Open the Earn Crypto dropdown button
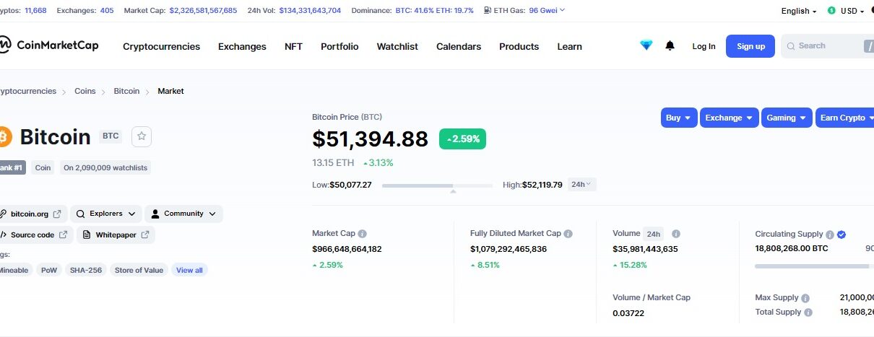 (x=845, y=118)
